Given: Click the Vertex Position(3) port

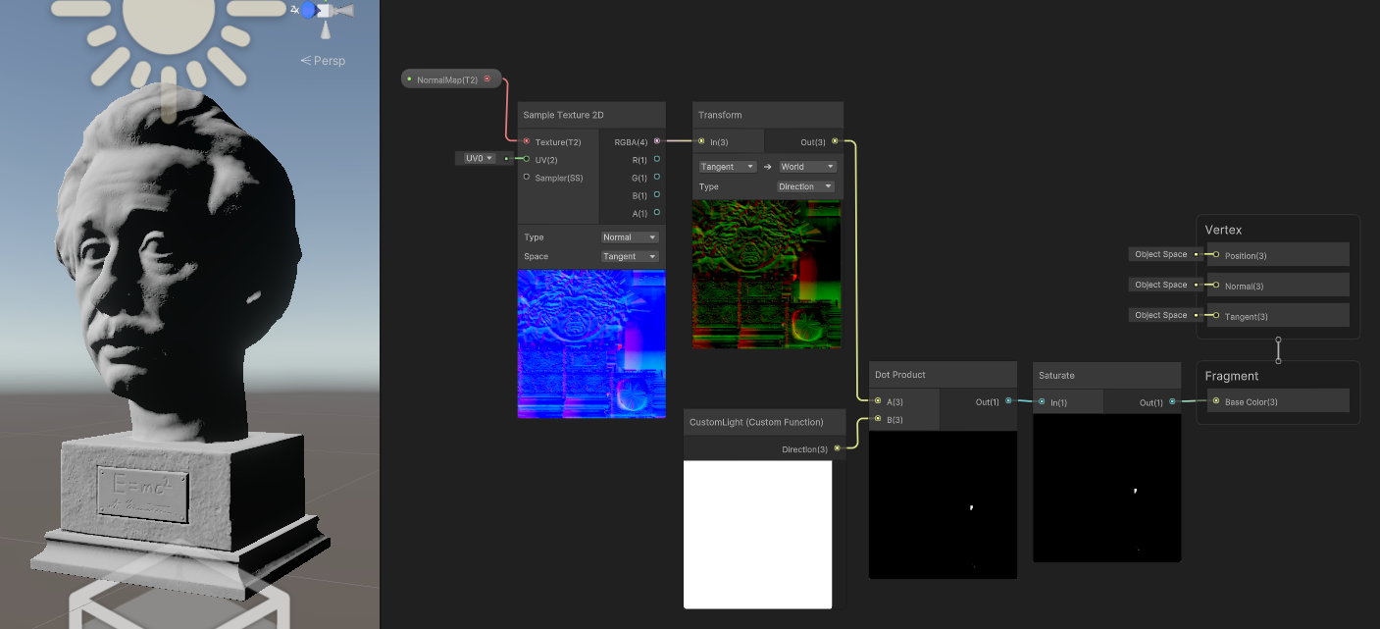Looking at the screenshot, I should [1216, 255].
